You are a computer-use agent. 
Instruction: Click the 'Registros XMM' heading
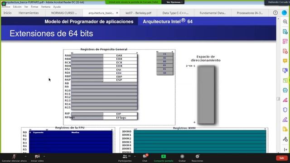point(184,128)
